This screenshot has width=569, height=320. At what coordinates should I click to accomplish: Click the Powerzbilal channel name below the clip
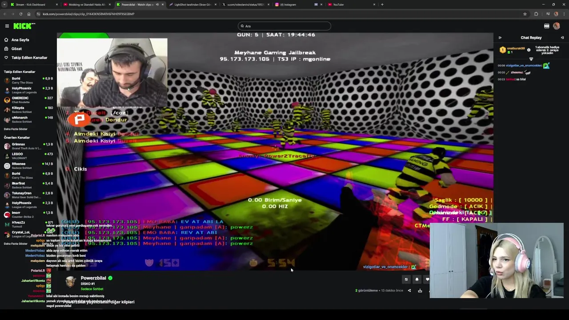click(93, 278)
